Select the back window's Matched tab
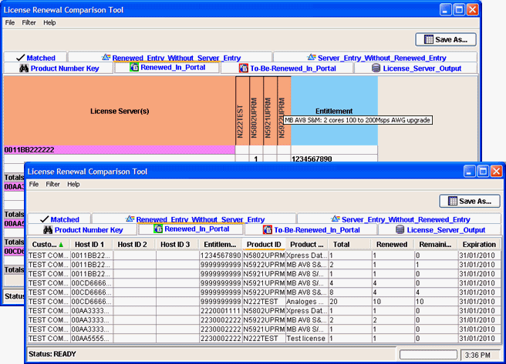The height and width of the screenshot is (364, 506). point(35,58)
